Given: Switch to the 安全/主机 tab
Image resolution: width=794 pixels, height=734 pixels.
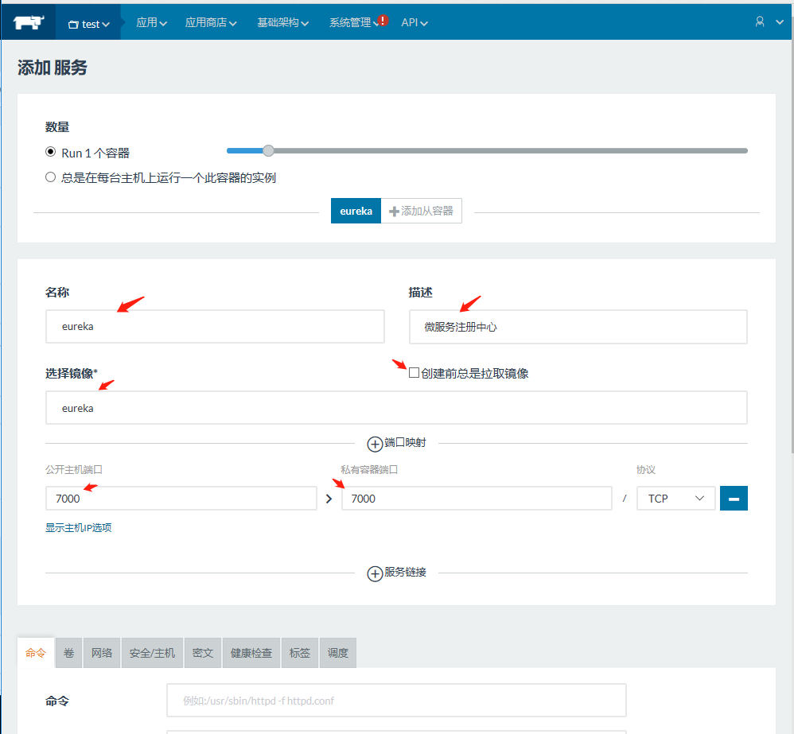Looking at the screenshot, I should tap(153, 653).
